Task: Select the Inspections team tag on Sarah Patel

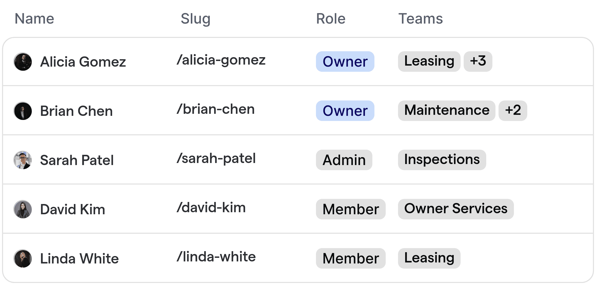Action: click(x=442, y=159)
